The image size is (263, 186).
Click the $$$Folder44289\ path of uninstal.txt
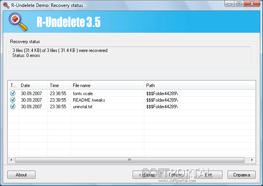[162, 106]
